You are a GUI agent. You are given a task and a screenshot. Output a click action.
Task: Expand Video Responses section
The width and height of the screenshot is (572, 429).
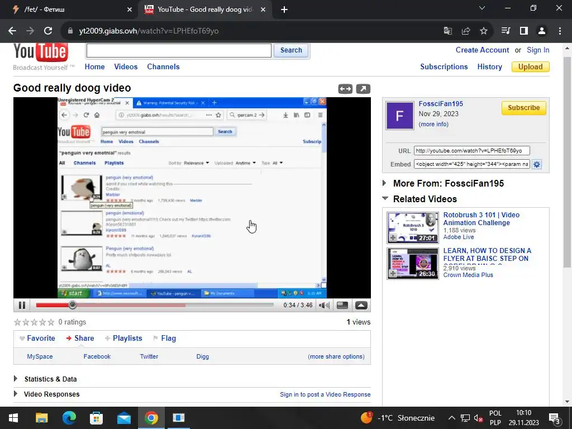tap(15, 394)
